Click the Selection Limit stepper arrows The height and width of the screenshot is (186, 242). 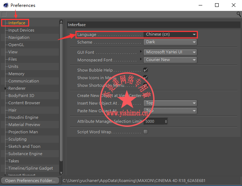(166, 121)
